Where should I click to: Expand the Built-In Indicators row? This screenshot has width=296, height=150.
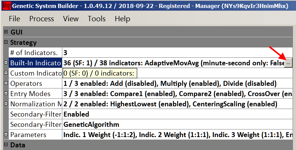pos(6,62)
